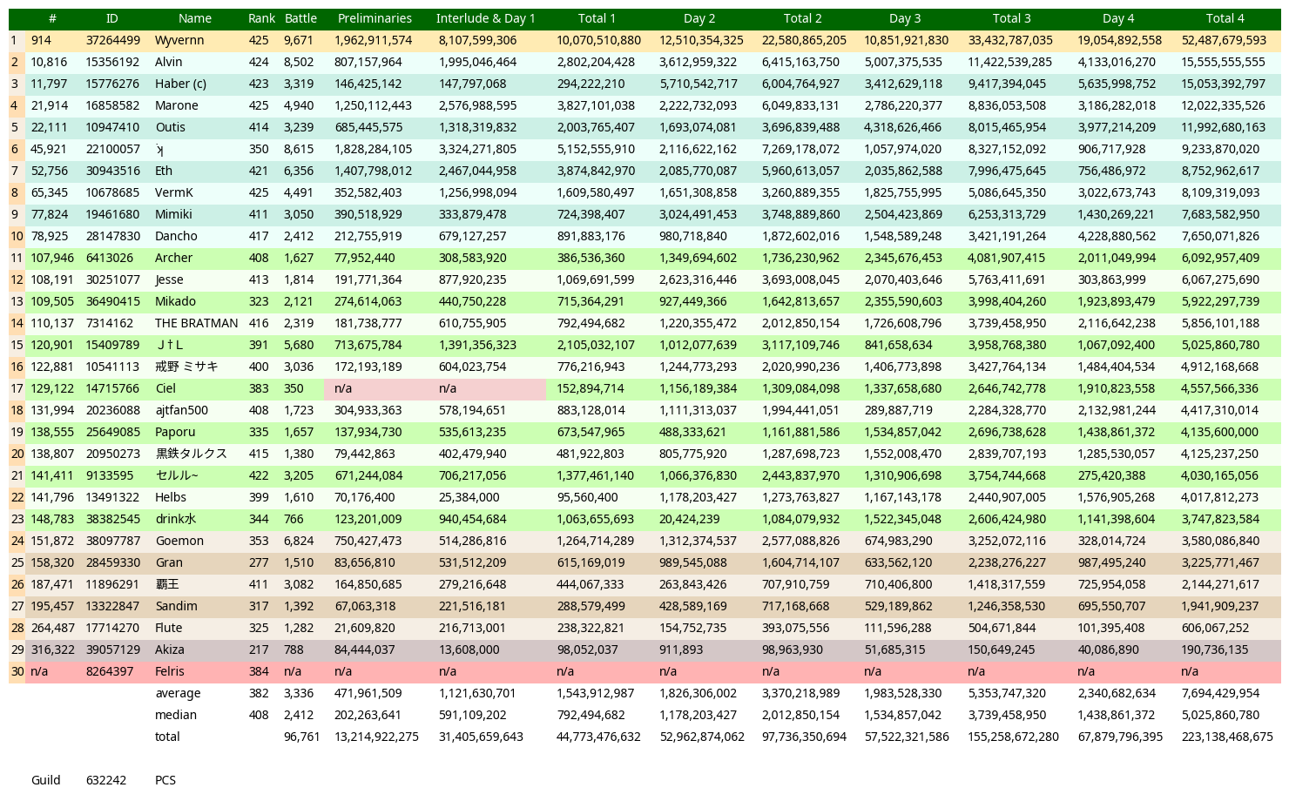Image resolution: width=1289 pixels, height=801 pixels.
Task: Select the 'Preliminaries' header cell
Action: pyautogui.click(x=375, y=18)
